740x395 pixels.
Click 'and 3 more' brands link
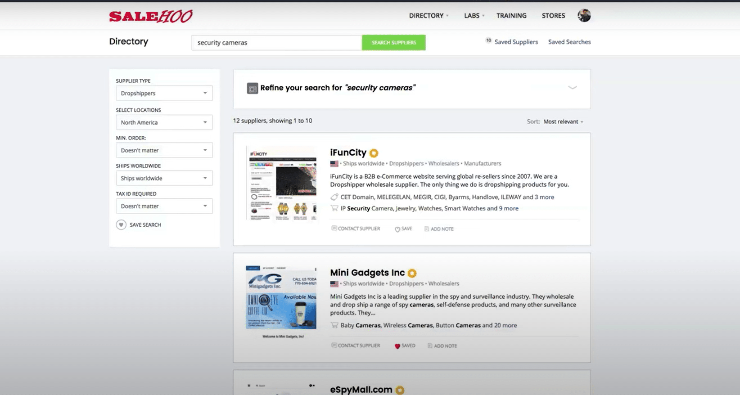(x=538, y=197)
